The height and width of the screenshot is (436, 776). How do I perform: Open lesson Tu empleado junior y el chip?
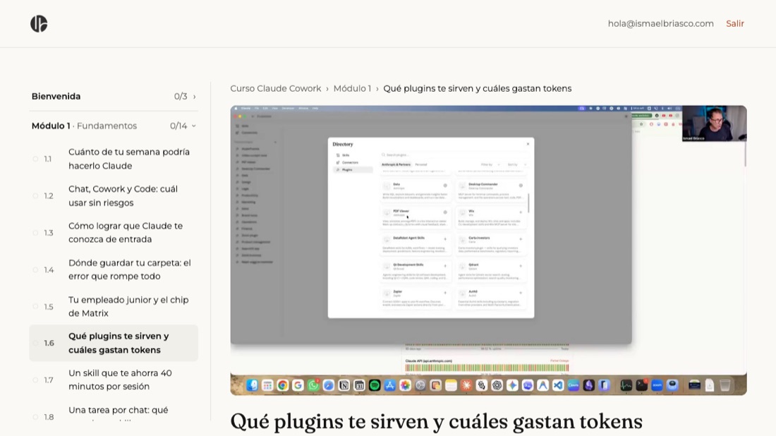(128, 306)
